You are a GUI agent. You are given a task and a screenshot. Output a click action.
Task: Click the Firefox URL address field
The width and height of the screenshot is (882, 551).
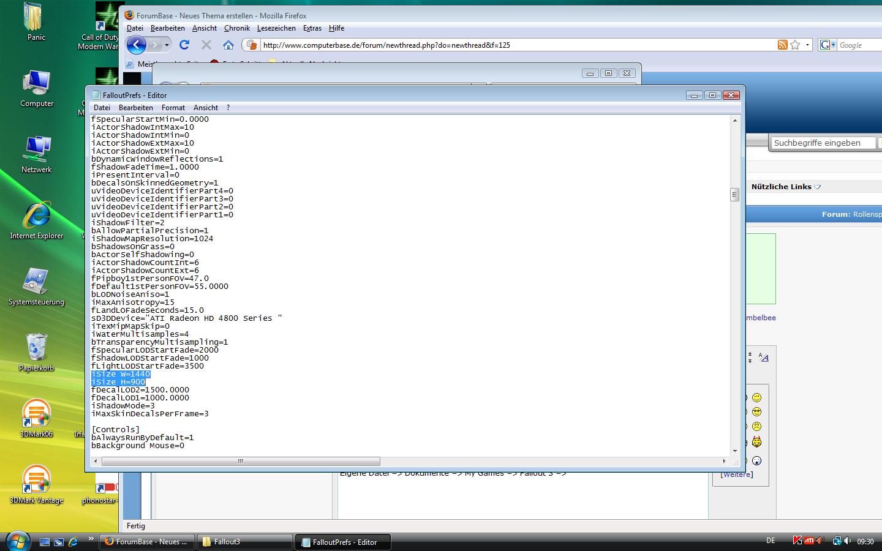point(518,45)
